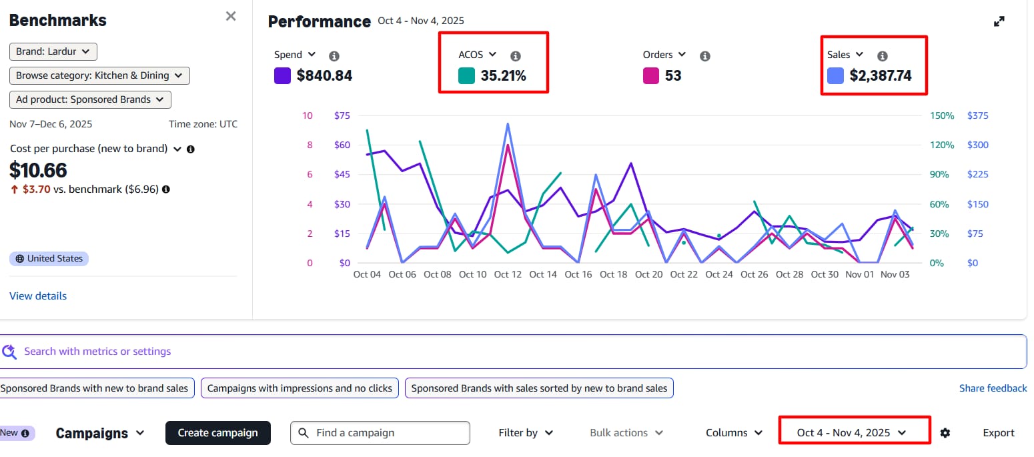Click the info icon next to Spend

pyautogui.click(x=334, y=56)
